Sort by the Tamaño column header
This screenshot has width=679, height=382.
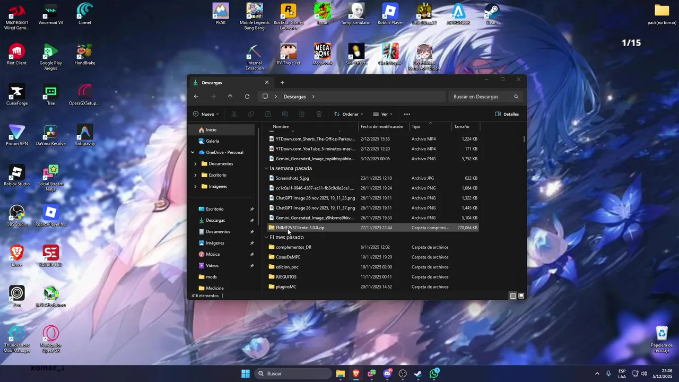466,126
